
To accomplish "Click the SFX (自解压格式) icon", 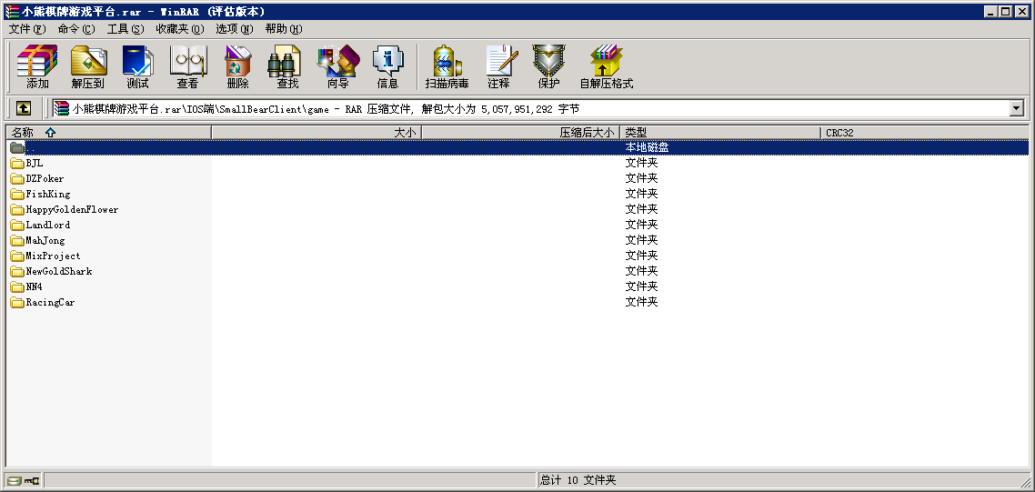I will coord(606,66).
